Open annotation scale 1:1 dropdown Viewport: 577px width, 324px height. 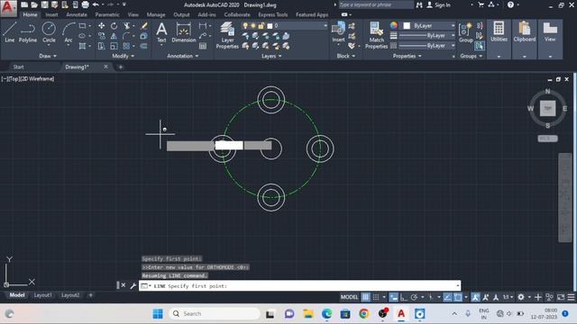[508, 297]
